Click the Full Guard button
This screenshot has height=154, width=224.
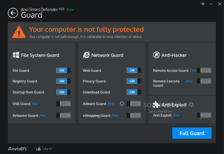coord(192,133)
